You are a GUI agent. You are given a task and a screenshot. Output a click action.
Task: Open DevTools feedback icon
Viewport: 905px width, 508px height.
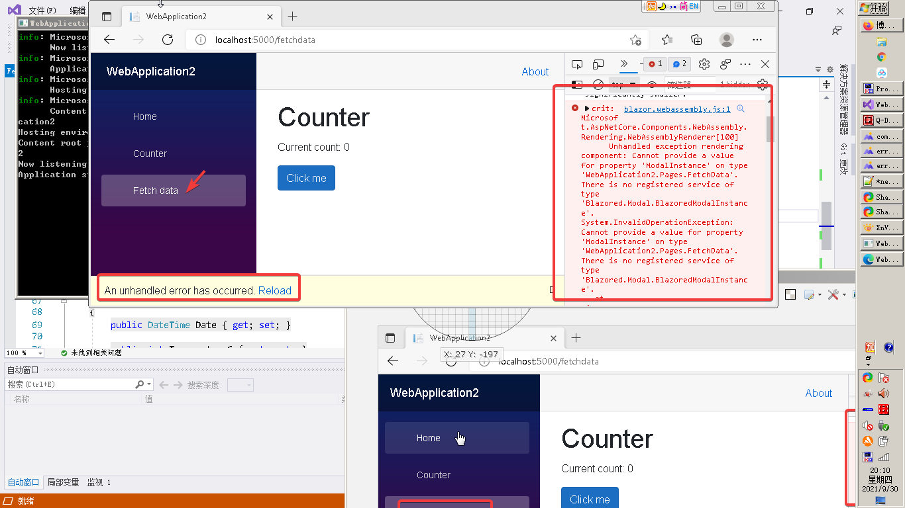point(725,64)
